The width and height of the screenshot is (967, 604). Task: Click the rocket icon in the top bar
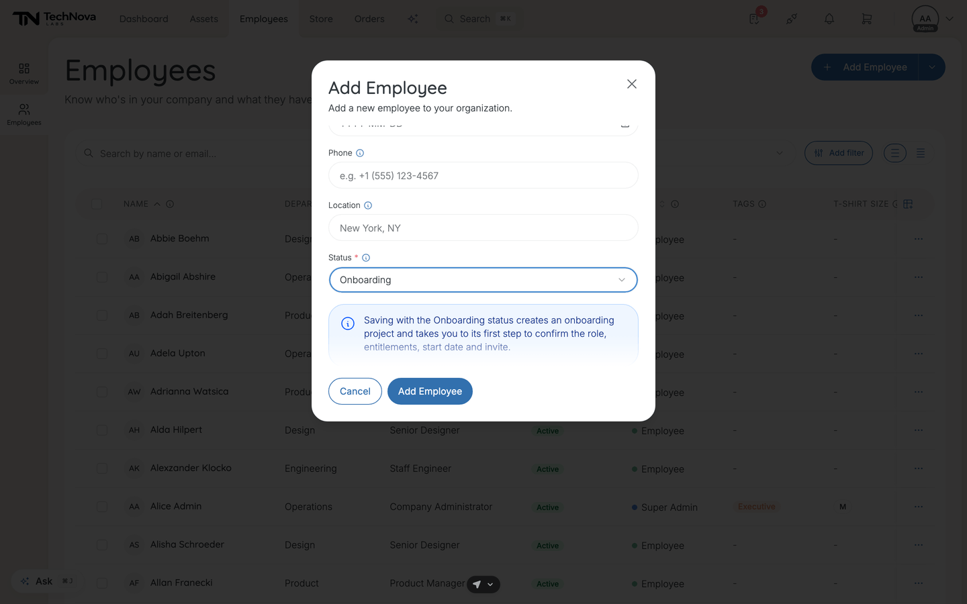[x=792, y=19]
